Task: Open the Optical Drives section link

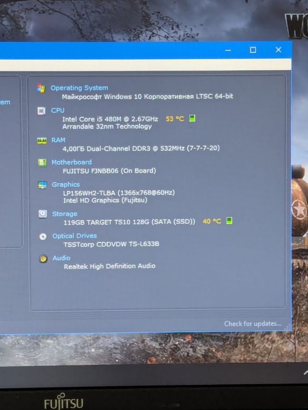Action: point(75,236)
